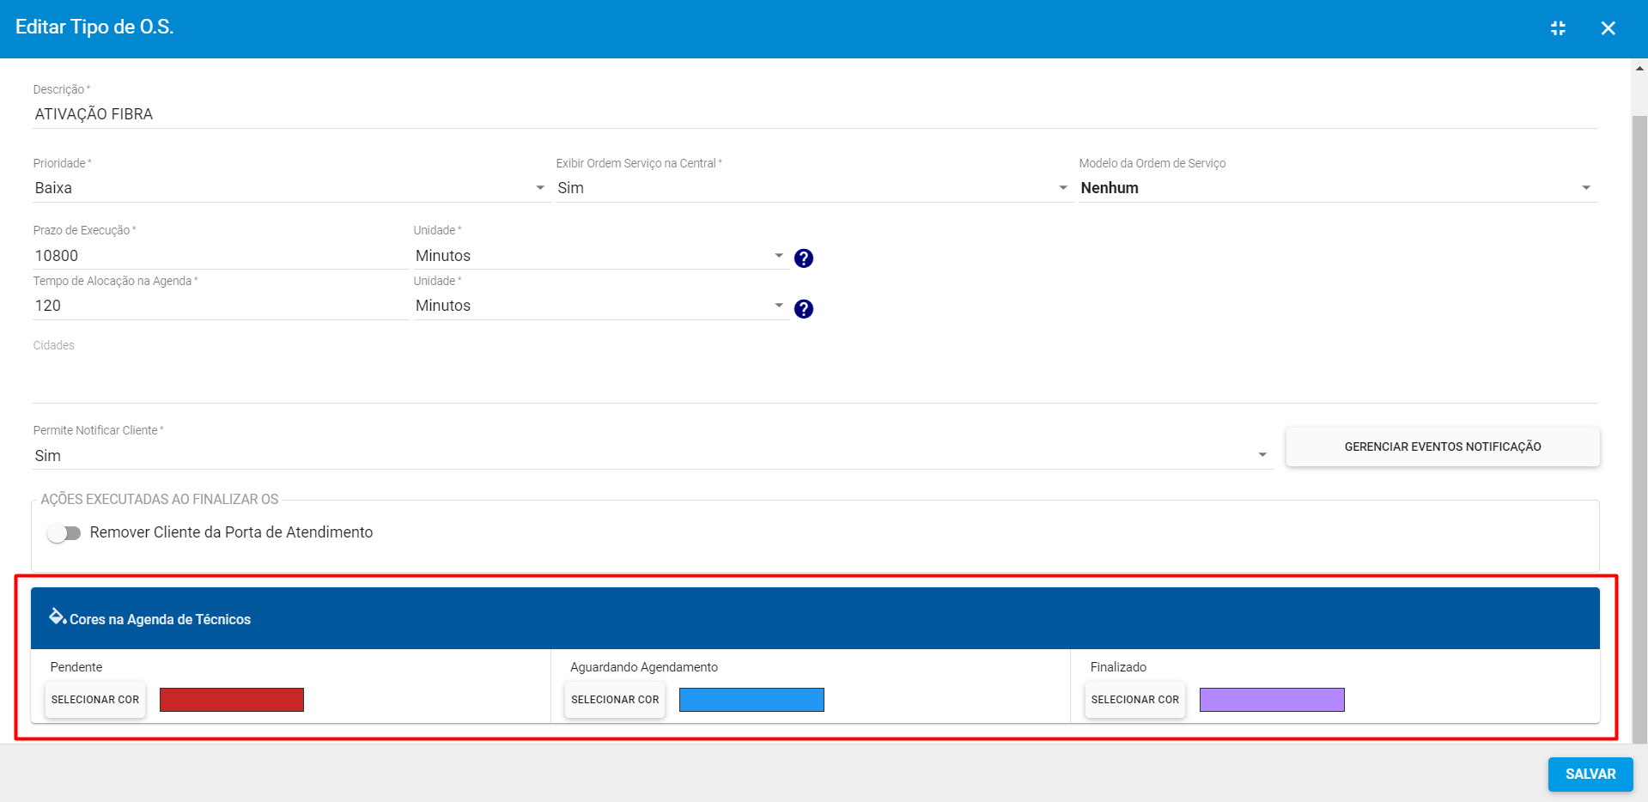
Task: Click the Cores na Agenda de Técnicos title
Action: [160, 619]
